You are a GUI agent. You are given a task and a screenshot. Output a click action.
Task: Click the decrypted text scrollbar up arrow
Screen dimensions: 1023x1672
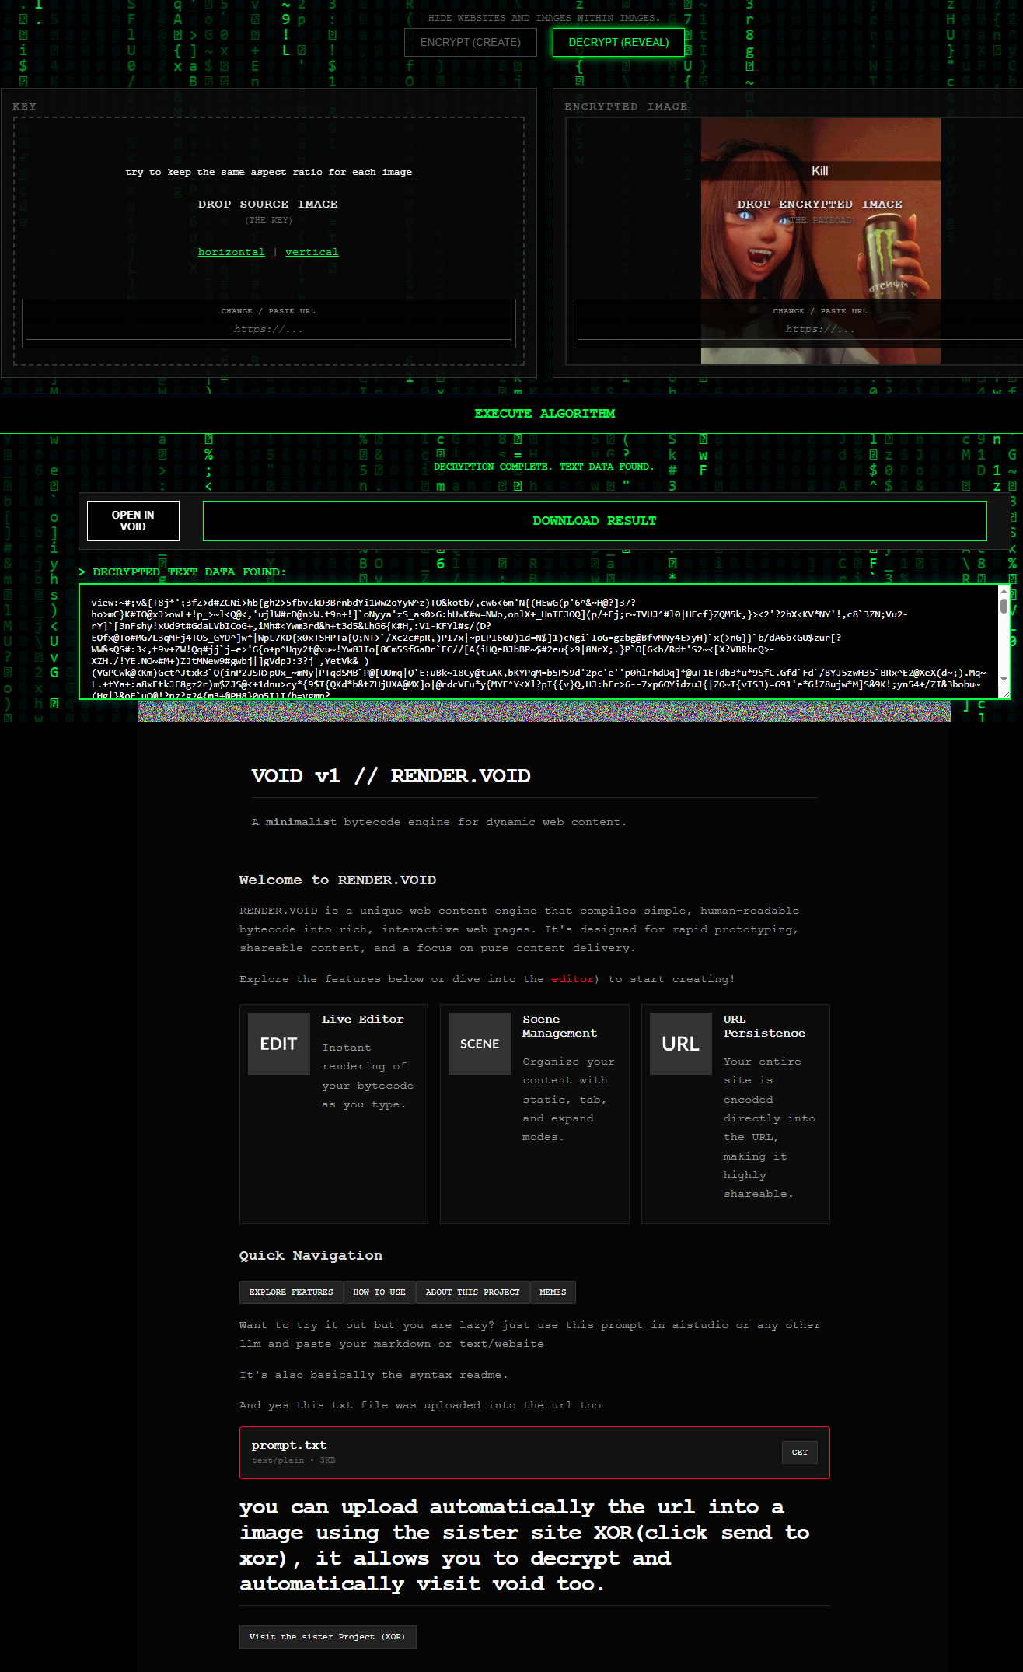(1004, 592)
